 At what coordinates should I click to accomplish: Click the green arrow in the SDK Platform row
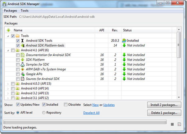(x=124, y=60)
